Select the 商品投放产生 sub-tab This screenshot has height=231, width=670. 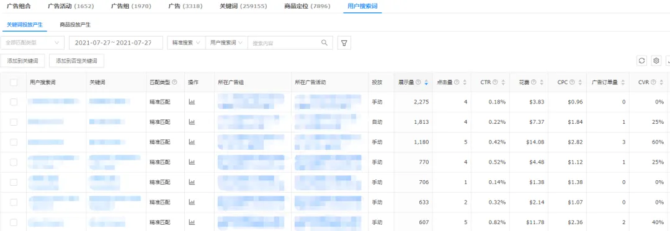click(x=75, y=25)
